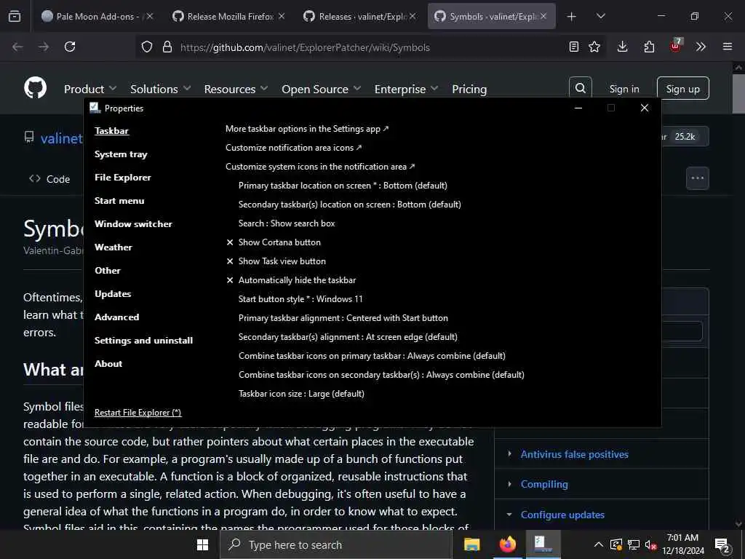Select Start menu section in Properties
The height and width of the screenshot is (559, 745).
119,201
